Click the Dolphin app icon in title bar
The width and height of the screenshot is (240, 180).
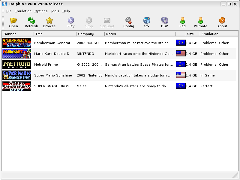(4, 4)
